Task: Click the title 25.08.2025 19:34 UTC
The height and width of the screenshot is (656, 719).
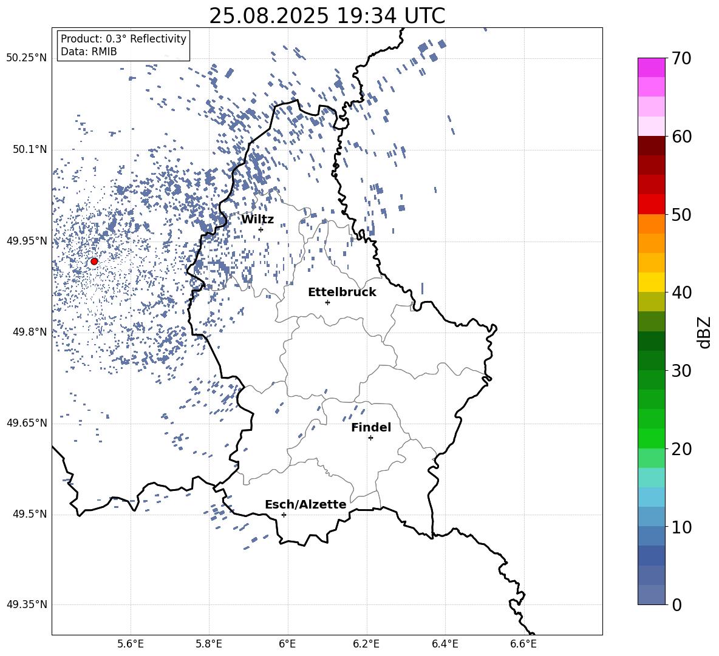Action: (327, 16)
